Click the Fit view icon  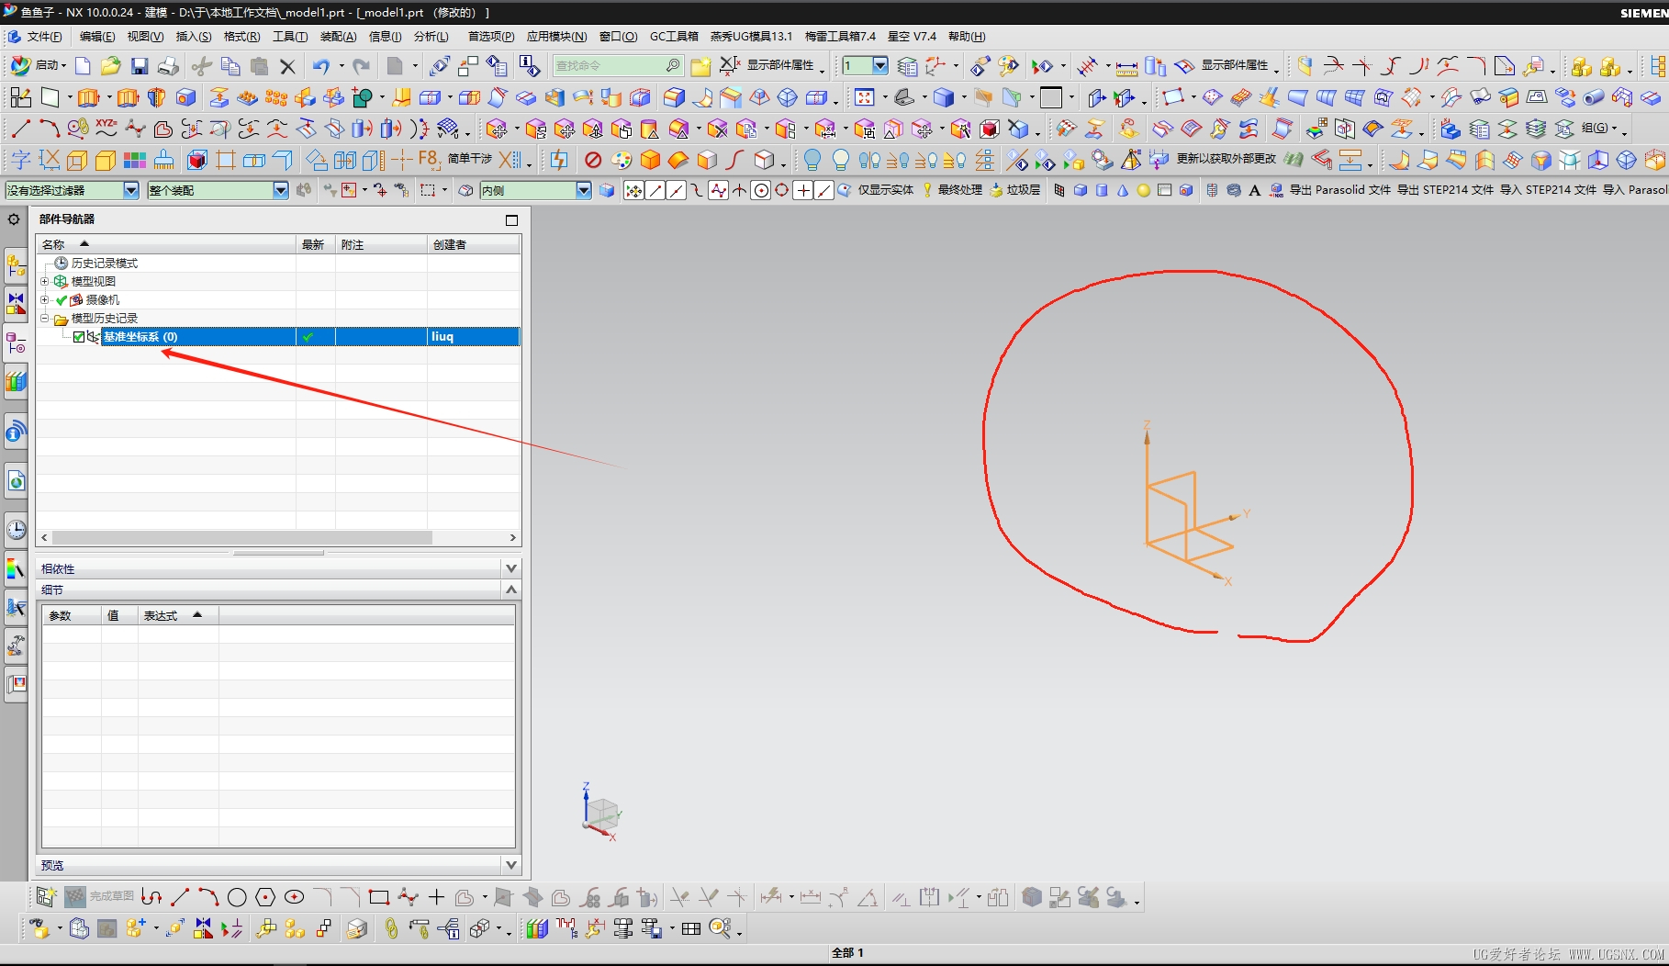[x=865, y=97]
